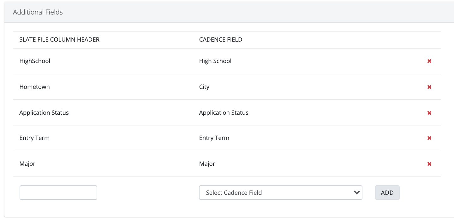The height and width of the screenshot is (220, 454).
Task: Open the Select Cadence Field dropdown
Action: click(x=280, y=193)
